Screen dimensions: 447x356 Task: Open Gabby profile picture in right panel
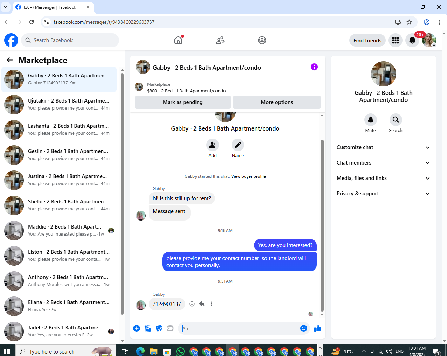[384, 74]
